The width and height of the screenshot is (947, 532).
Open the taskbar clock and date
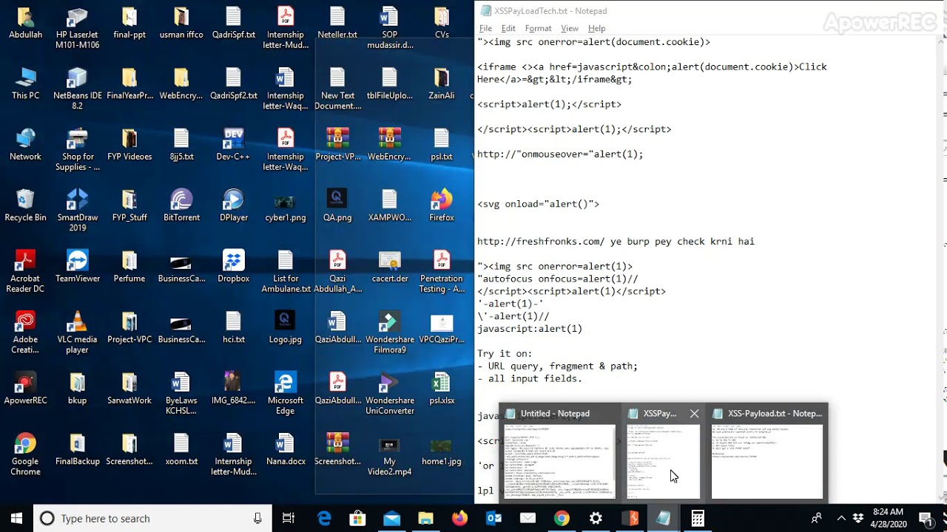pos(888,519)
